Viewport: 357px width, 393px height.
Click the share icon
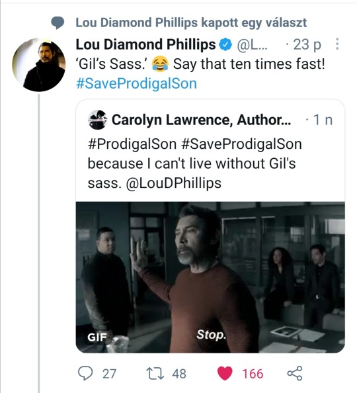tap(295, 373)
